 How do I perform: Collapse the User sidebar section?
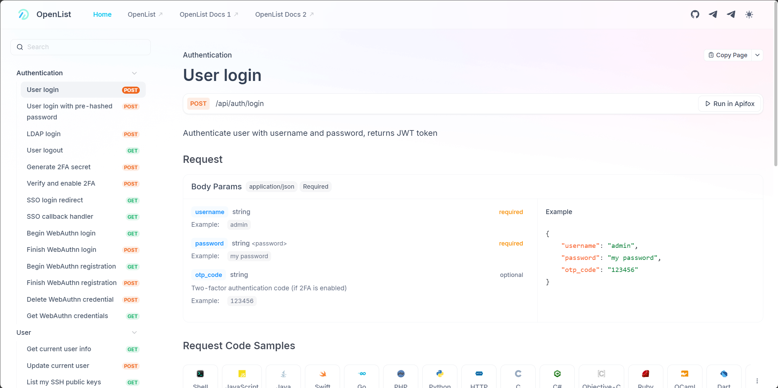click(x=134, y=332)
